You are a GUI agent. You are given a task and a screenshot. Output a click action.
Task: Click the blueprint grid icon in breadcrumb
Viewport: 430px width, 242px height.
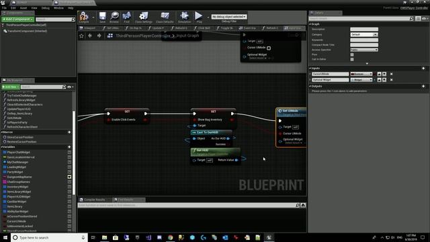(110, 36)
